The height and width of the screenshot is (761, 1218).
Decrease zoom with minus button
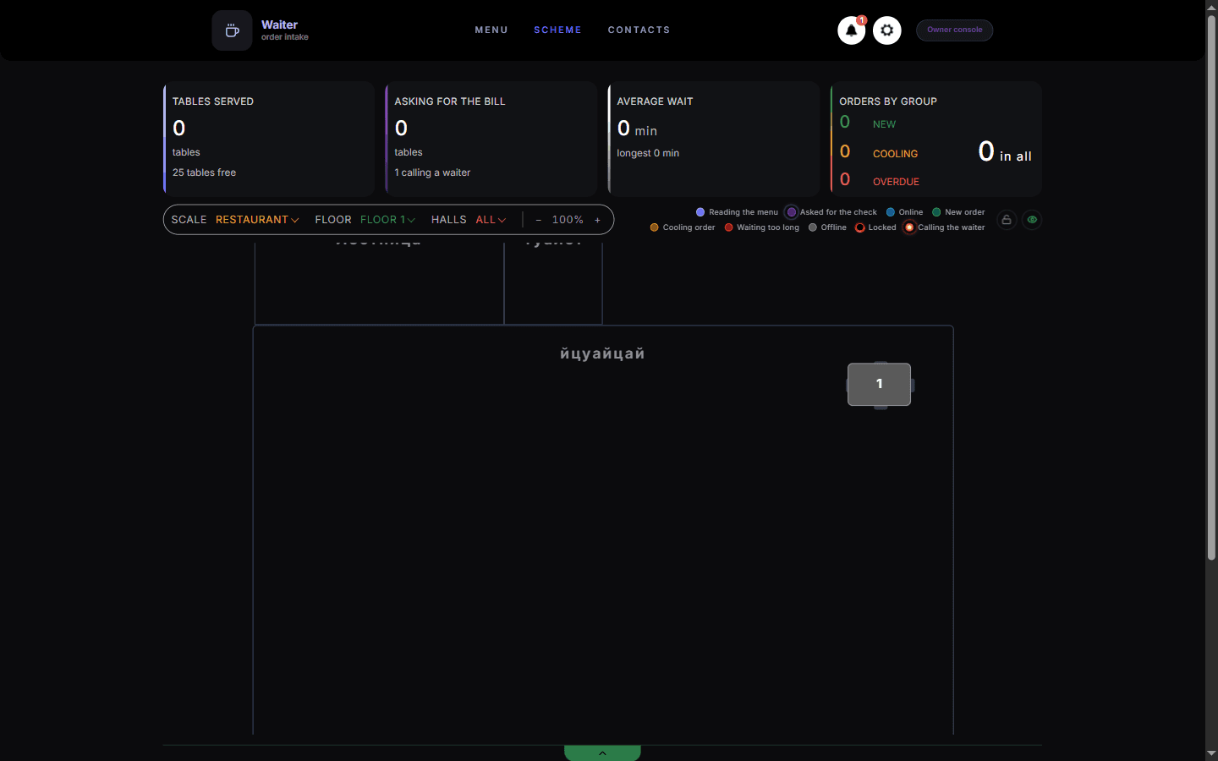pos(539,220)
